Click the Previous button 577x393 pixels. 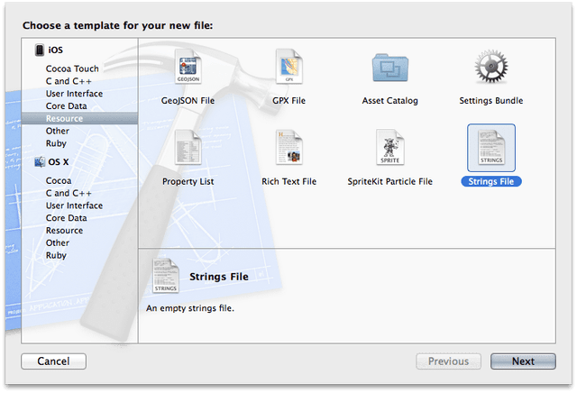pyautogui.click(x=448, y=361)
